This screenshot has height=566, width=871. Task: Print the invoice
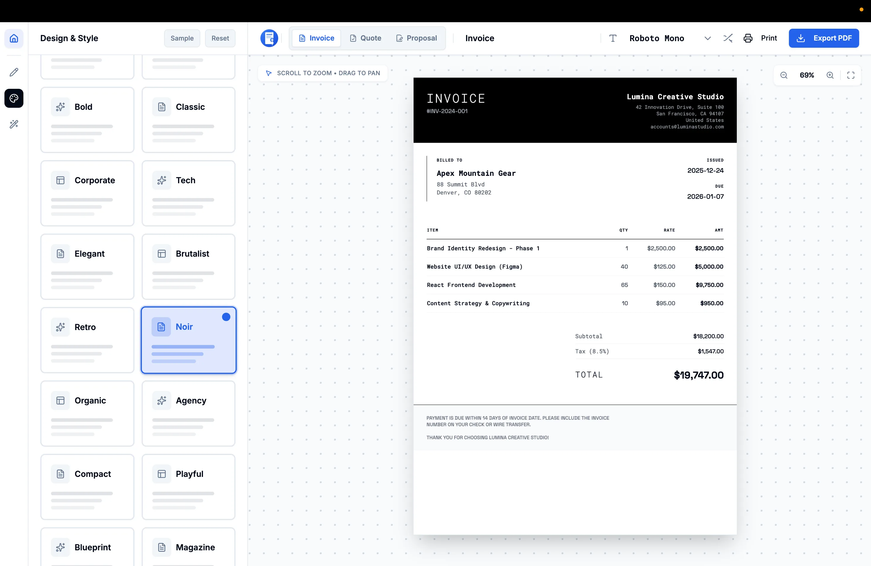[x=760, y=38]
